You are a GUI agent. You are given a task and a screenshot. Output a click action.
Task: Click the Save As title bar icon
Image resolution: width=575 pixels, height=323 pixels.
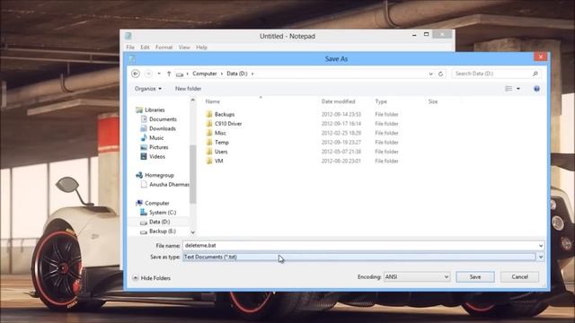(132, 58)
